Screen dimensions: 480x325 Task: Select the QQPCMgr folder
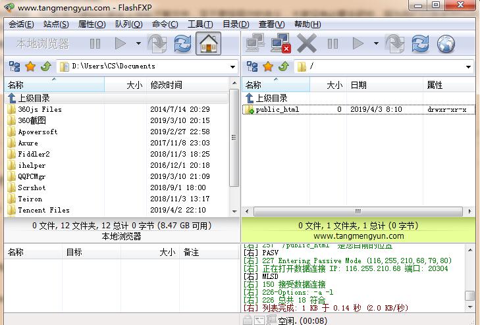point(32,176)
